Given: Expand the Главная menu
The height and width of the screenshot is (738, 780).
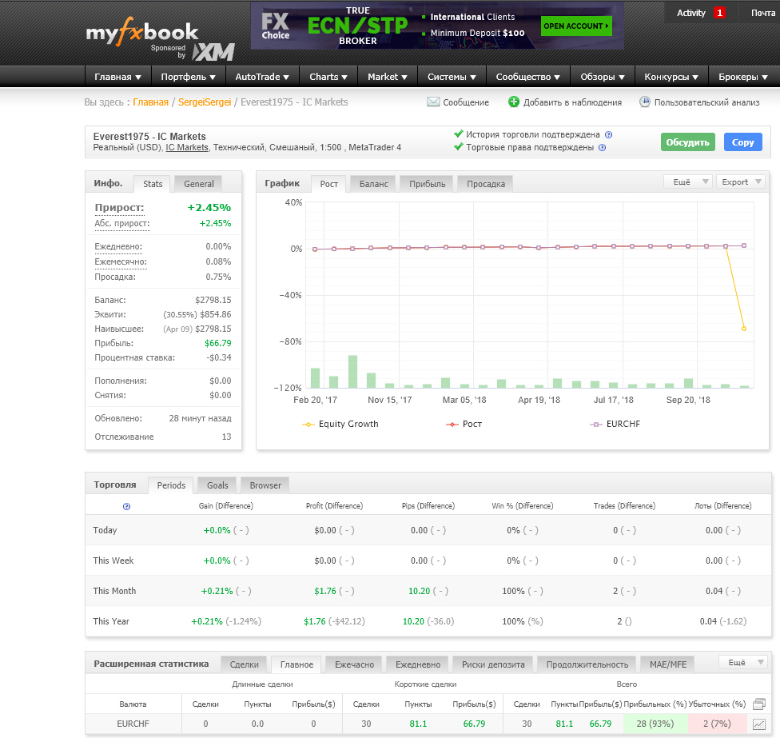Looking at the screenshot, I should [x=118, y=77].
